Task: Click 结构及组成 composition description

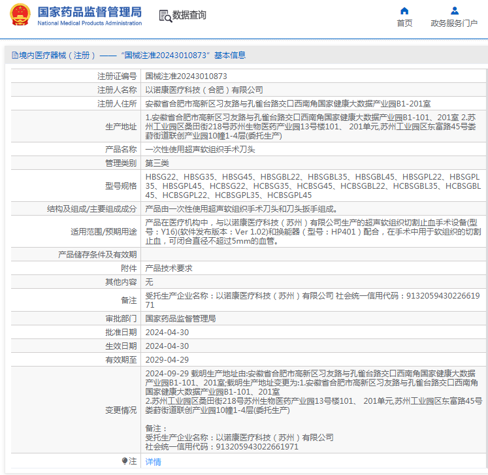Action: (242, 209)
